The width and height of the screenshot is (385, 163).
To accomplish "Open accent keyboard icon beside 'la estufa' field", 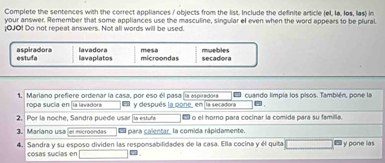I will (x=185, y=118).
